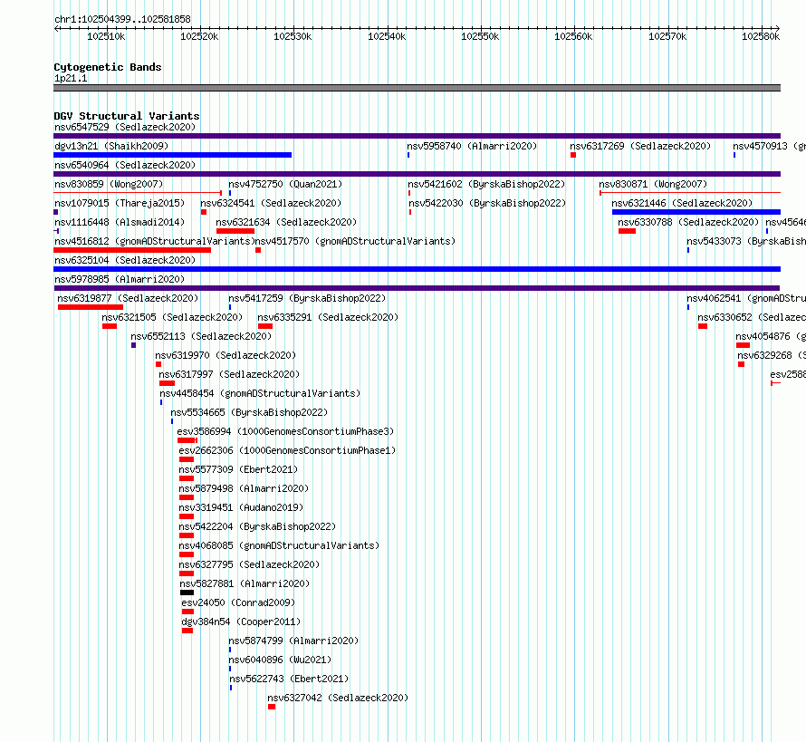Click the Cytogenetic Bands track title
806x742 pixels.
(108, 67)
